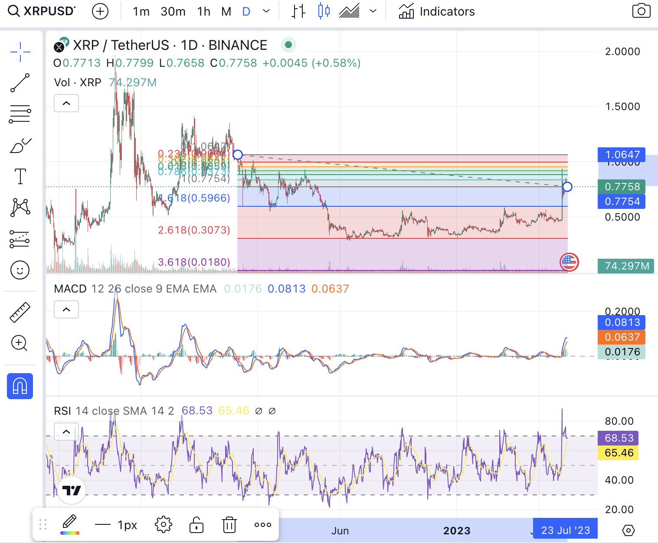The image size is (658, 543).
Task: Toggle magnet mode
Action: 20,386
